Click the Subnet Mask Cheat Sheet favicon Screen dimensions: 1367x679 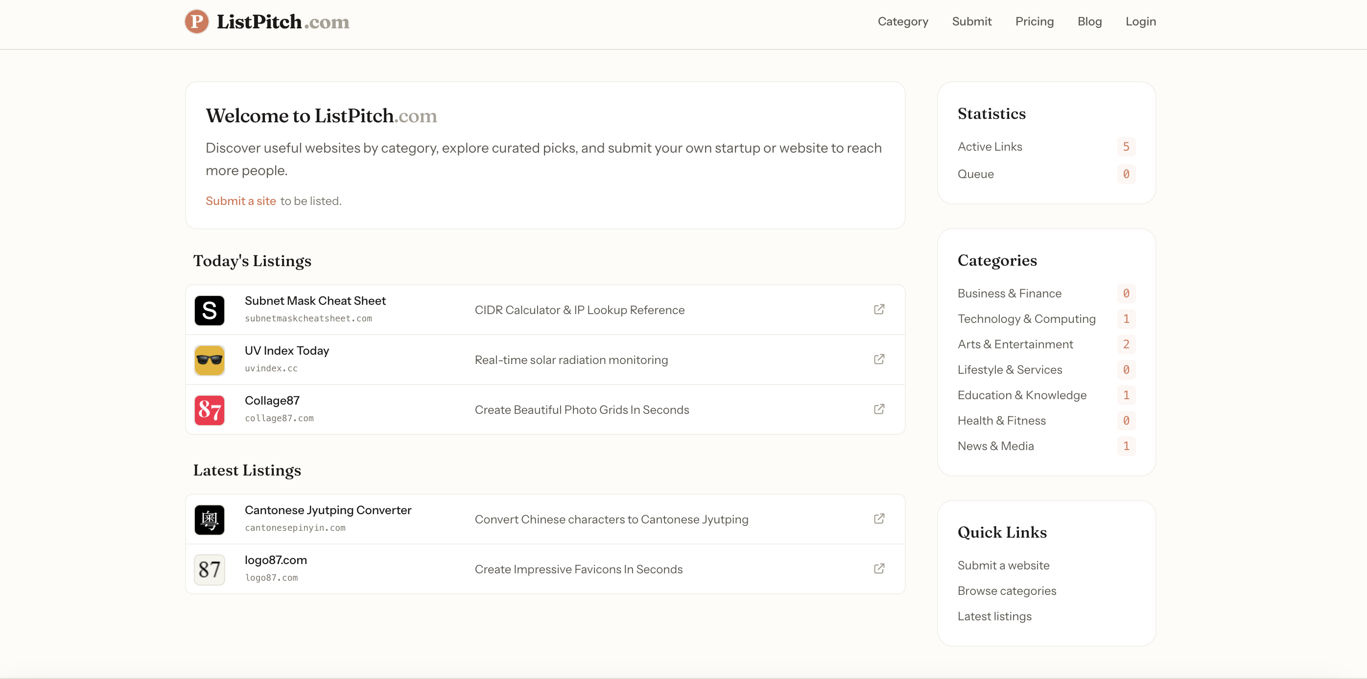pos(209,310)
